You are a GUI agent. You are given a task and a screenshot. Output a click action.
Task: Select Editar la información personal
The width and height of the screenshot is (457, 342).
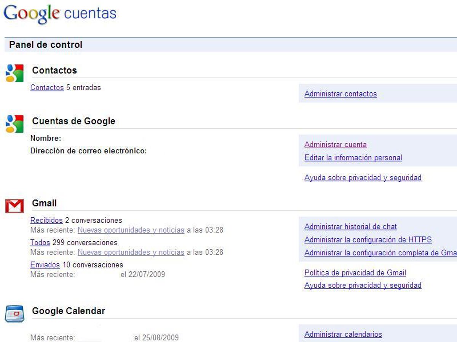(x=353, y=157)
